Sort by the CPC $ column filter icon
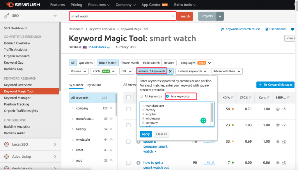The width and height of the screenshot is (298, 170). pyautogui.click(x=250, y=98)
